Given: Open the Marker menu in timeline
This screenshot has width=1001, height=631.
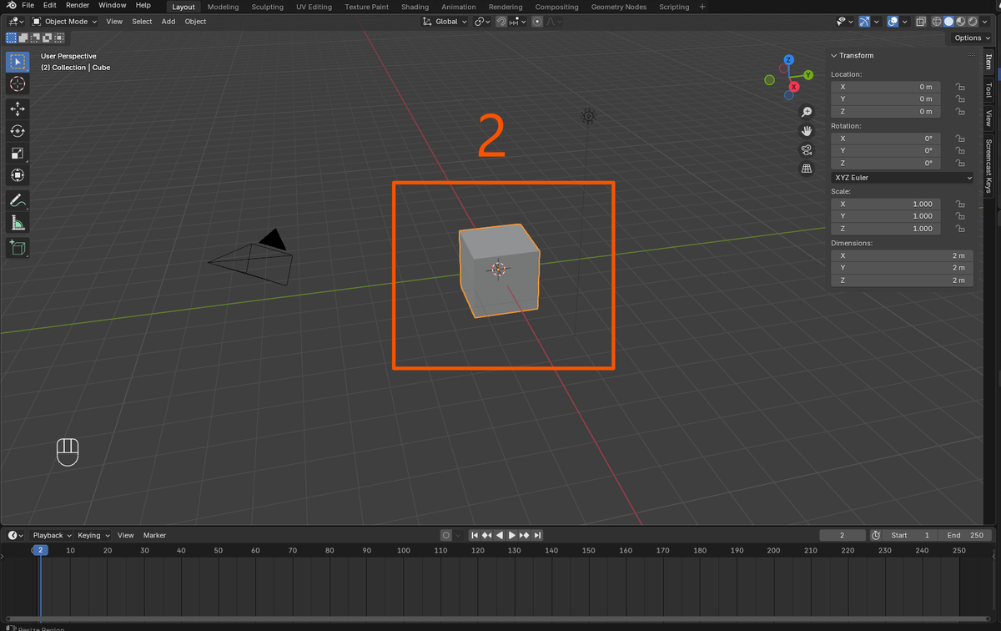Looking at the screenshot, I should pyautogui.click(x=155, y=535).
